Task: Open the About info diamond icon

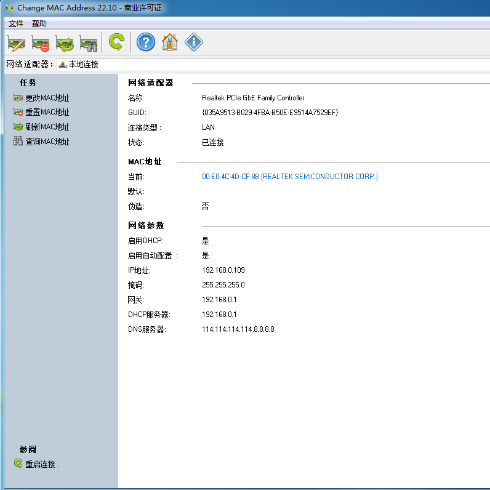Action: (x=194, y=42)
